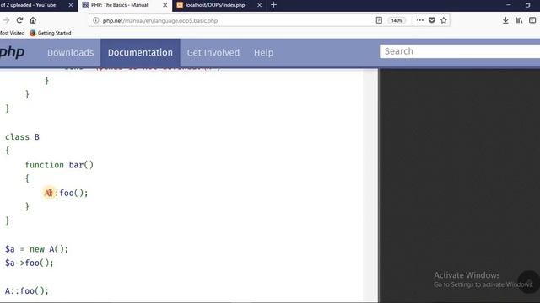The width and height of the screenshot is (540, 303).
Task: Open the Get Involved menu
Action: pyautogui.click(x=213, y=52)
